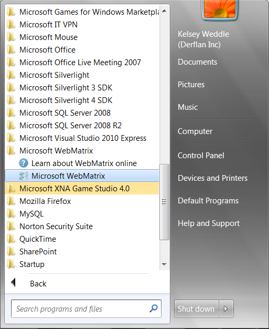The image size is (269, 329).
Task: Select the Microsoft Silverlight 3 SDK text
Action: (66, 87)
